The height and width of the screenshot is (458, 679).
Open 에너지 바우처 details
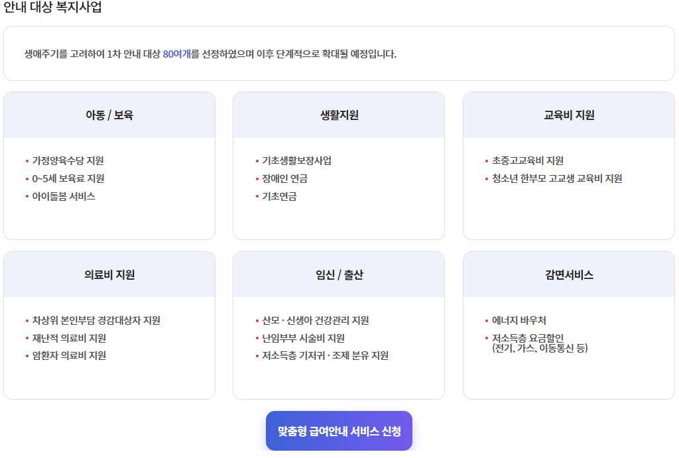coord(513,320)
